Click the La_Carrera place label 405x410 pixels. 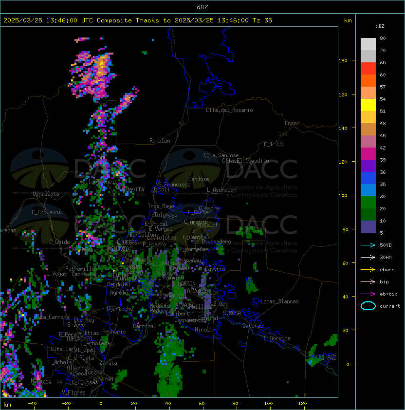55,317
